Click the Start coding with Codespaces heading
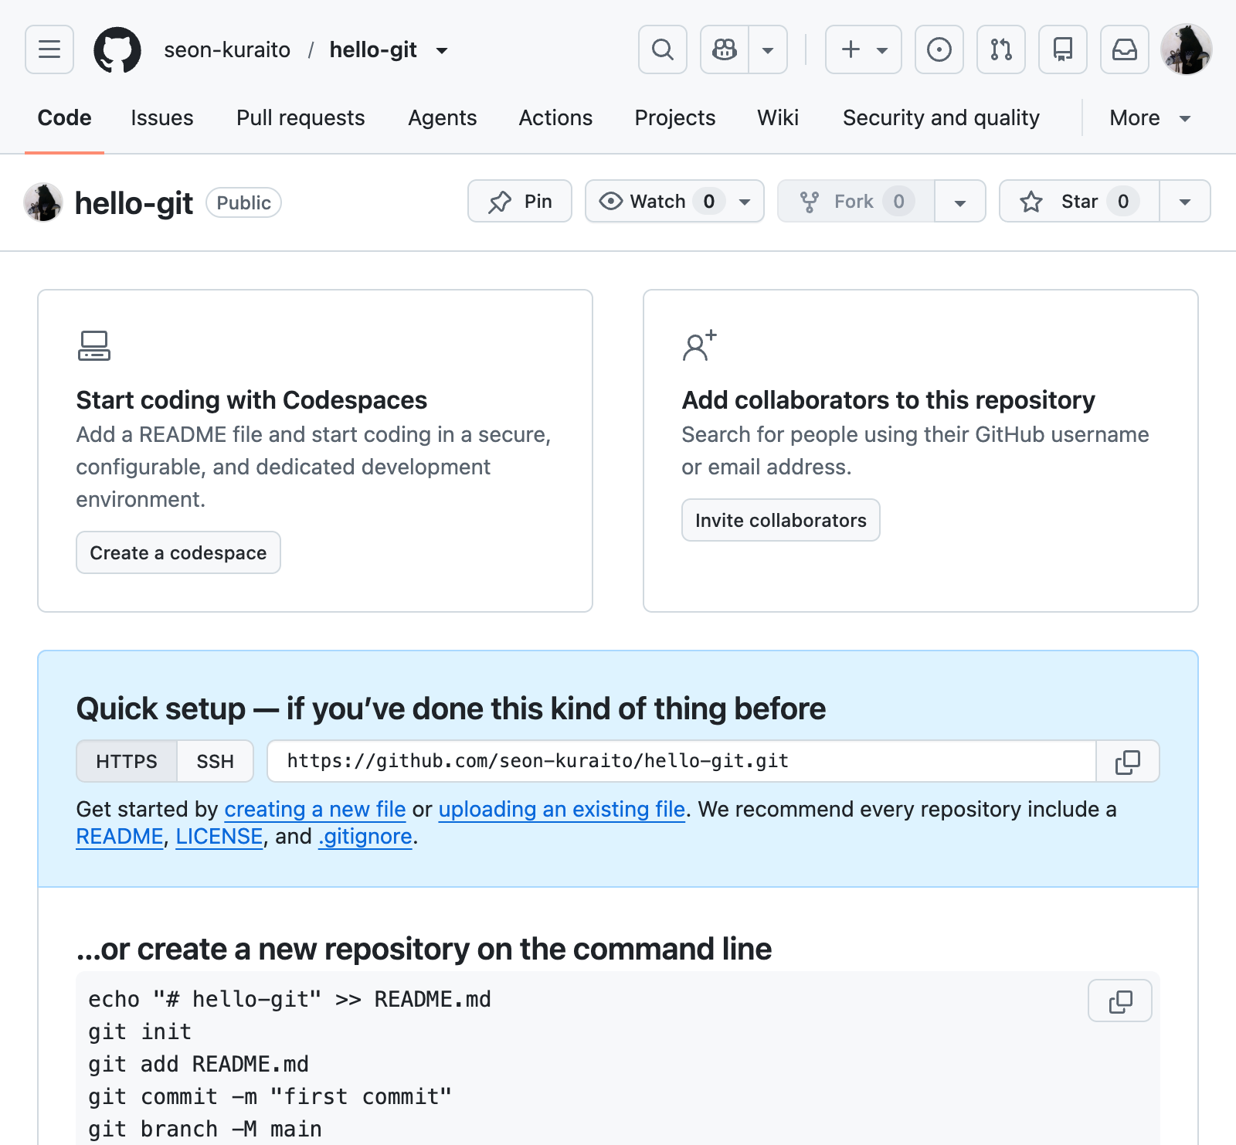 pos(252,400)
